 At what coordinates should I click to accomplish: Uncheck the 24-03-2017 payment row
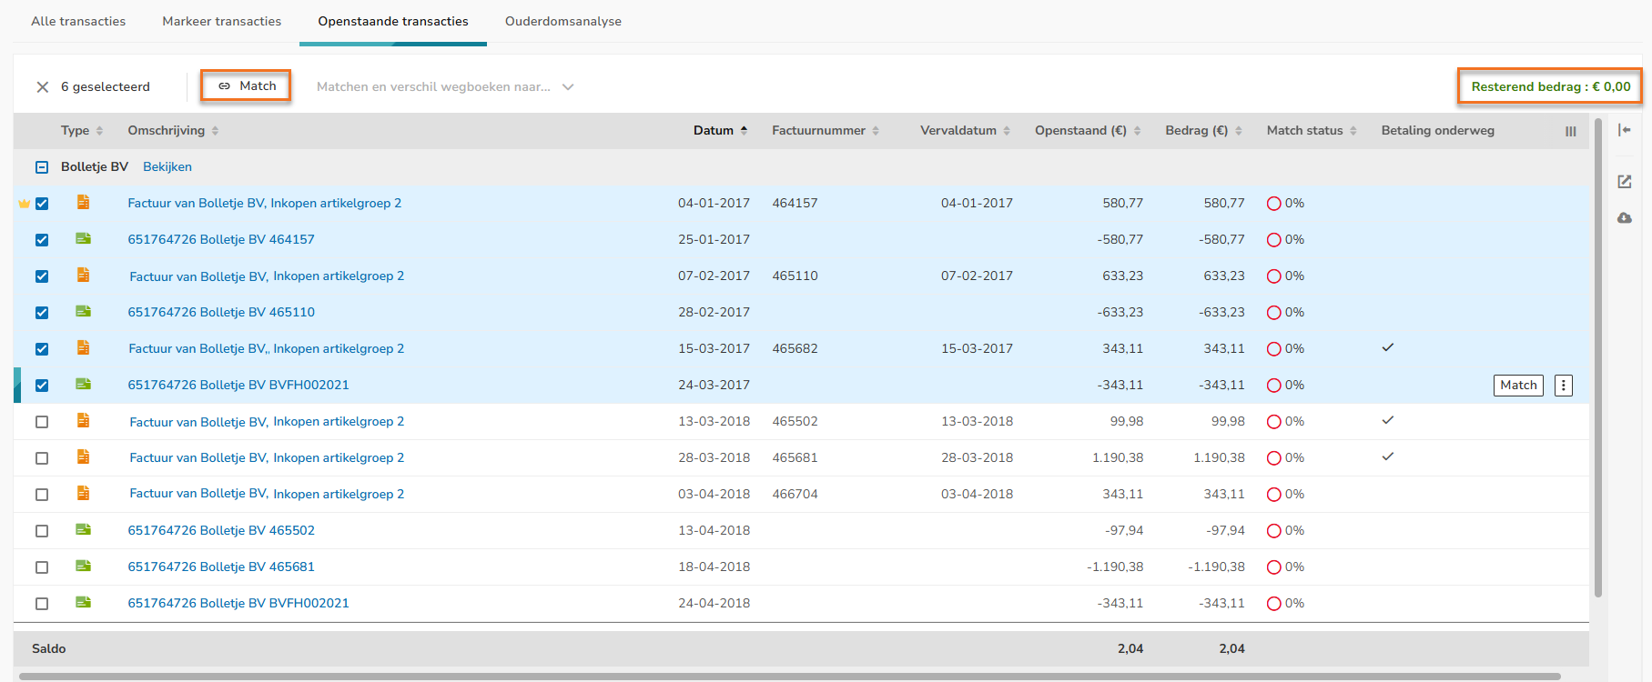42,386
